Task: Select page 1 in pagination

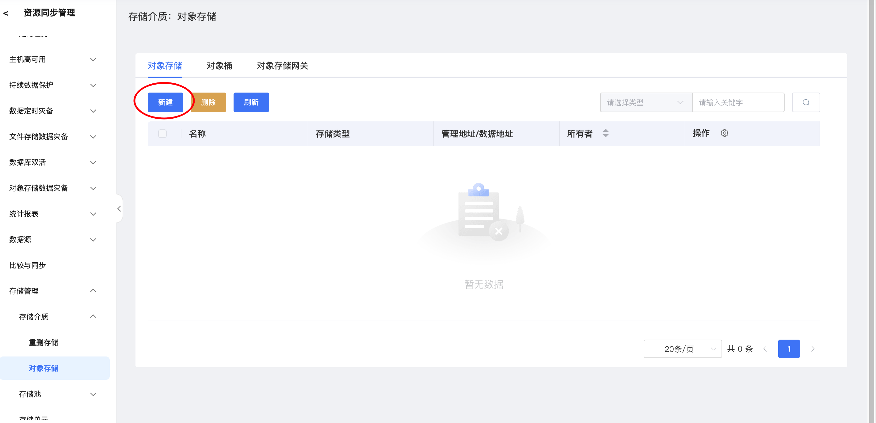Action: point(789,349)
